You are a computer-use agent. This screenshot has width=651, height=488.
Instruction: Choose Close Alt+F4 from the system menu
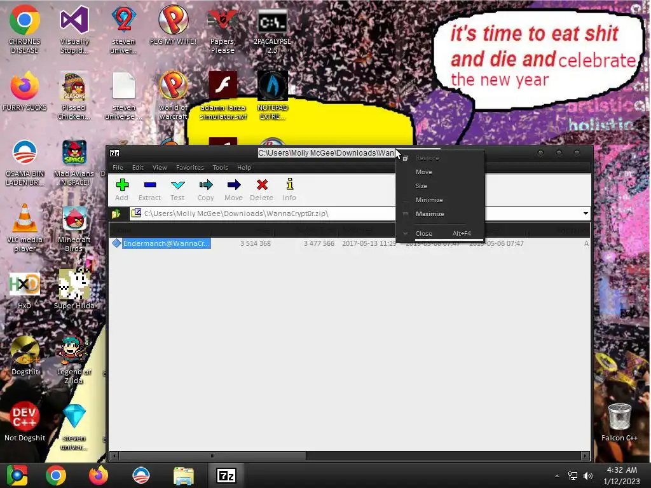pos(440,234)
